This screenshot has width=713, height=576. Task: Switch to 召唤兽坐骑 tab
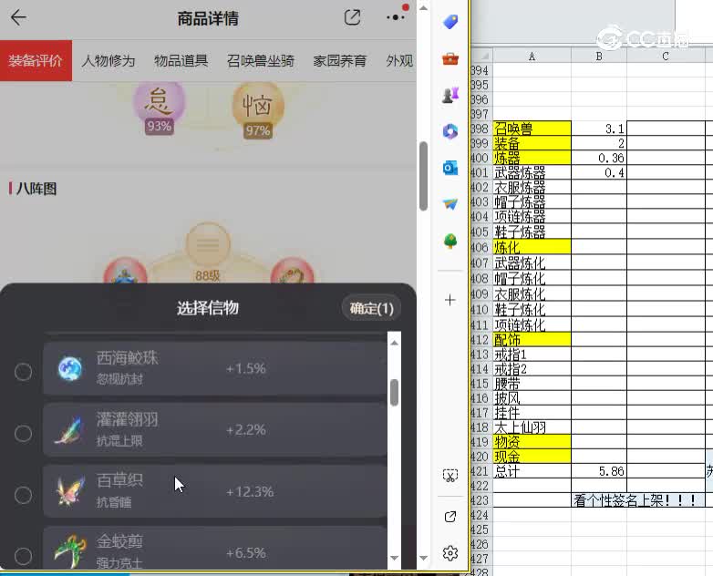pos(261,60)
